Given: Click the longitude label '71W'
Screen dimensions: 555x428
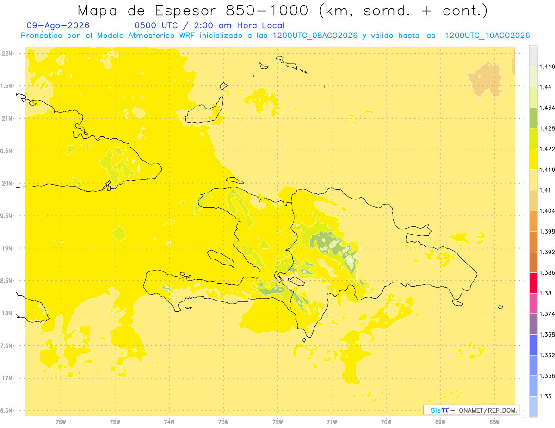Looking at the screenshot, I should (x=332, y=422).
